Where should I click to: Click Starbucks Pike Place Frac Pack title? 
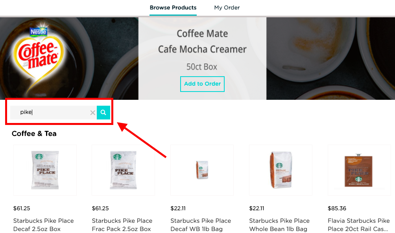(x=122, y=225)
